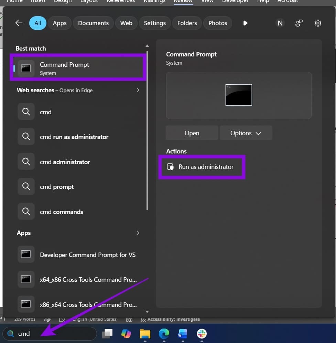Click x64_x86 Cross Tools app icon
This screenshot has width=336, height=343.
[x=26, y=279]
